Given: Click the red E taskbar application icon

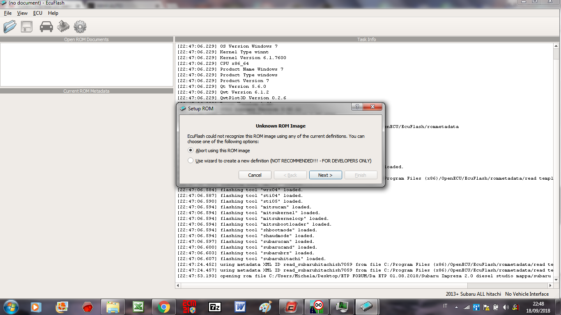Looking at the screenshot, I should [x=291, y=307].
